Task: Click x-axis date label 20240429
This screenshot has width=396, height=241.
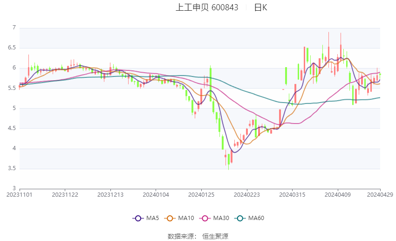Action: [380, 195]
